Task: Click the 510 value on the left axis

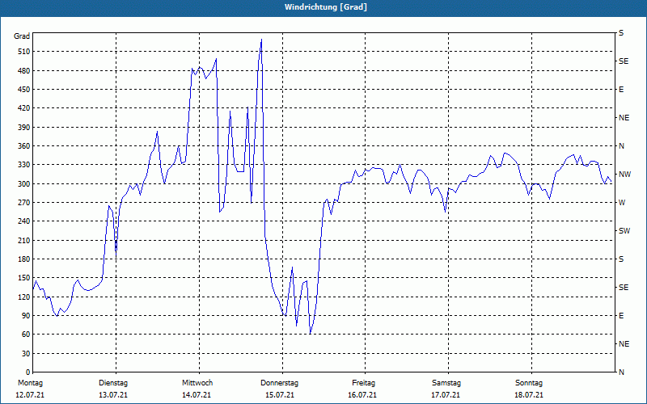Action: click(x=24, y=52)
